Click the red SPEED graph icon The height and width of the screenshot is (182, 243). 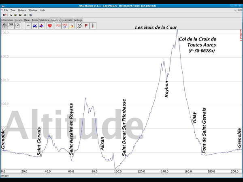(58, 25)
